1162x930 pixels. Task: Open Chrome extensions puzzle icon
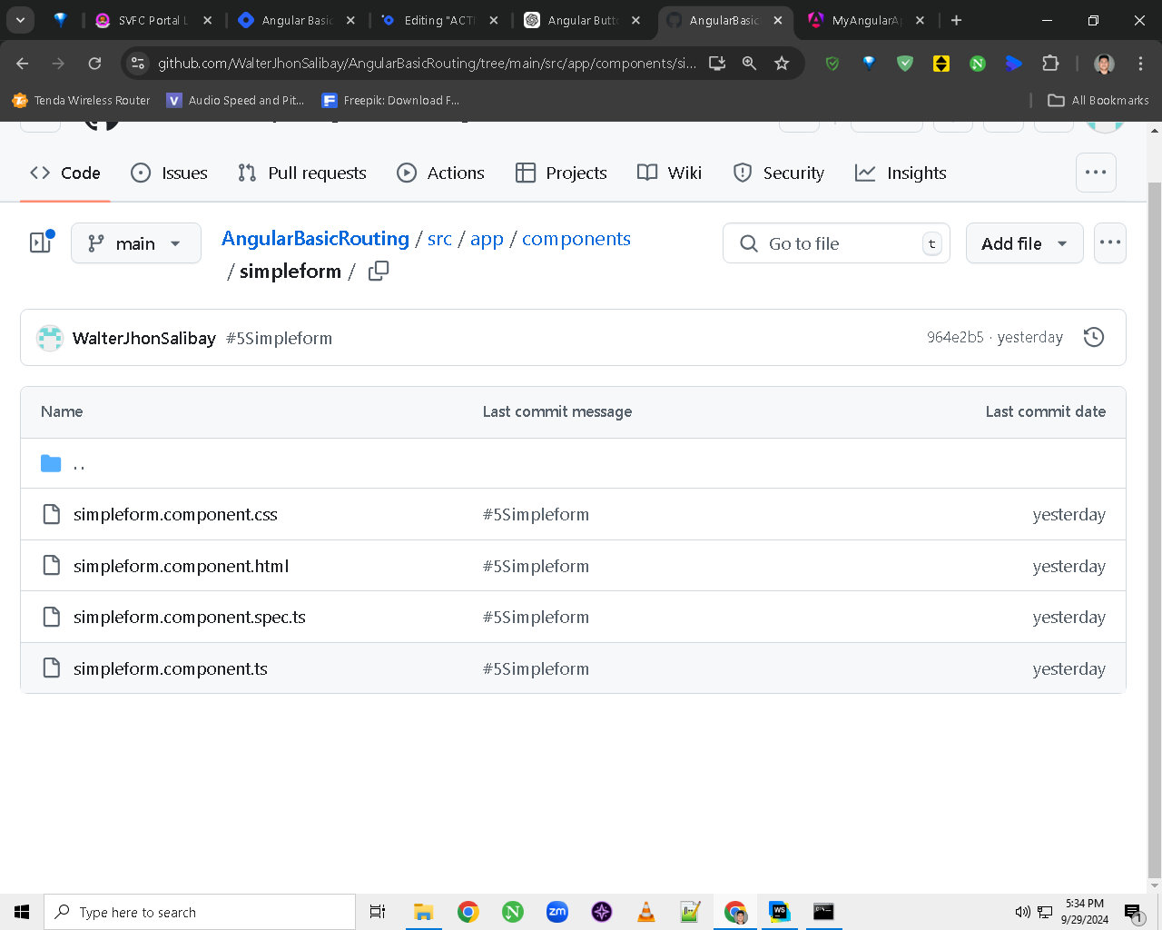click(1050, 63)
